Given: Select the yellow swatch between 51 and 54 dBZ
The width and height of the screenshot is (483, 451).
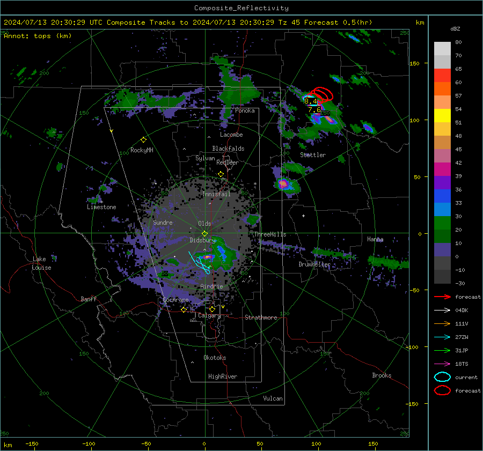Looking at the screenshot, I should click(x=442, y=116).
